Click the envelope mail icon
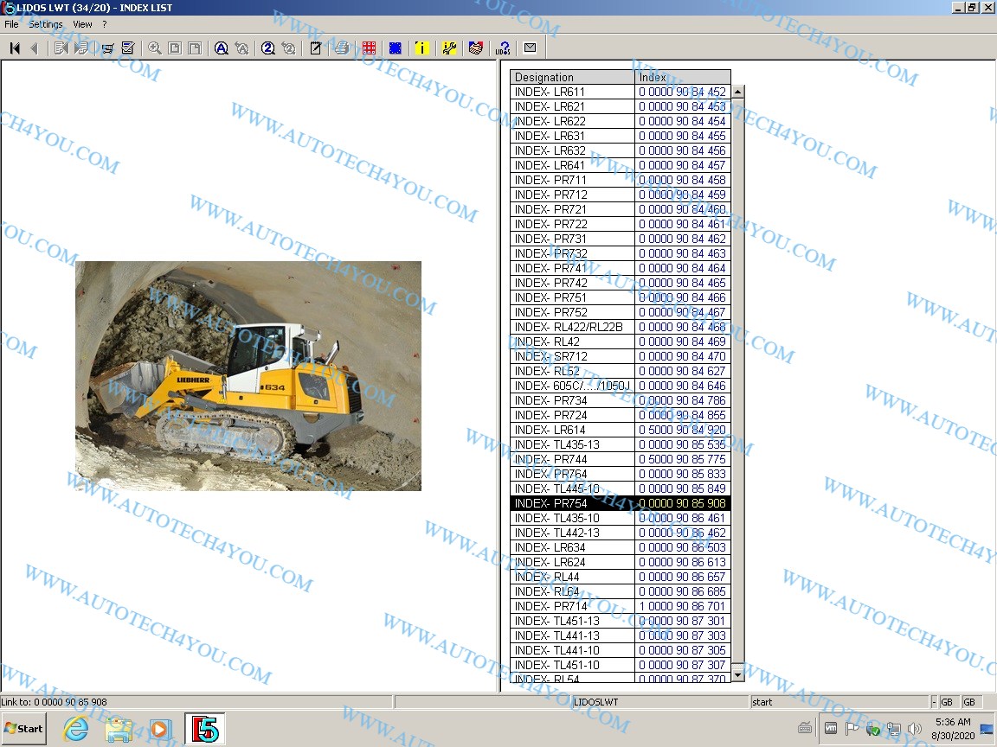 pyautogui.click(x=530, y=48)
